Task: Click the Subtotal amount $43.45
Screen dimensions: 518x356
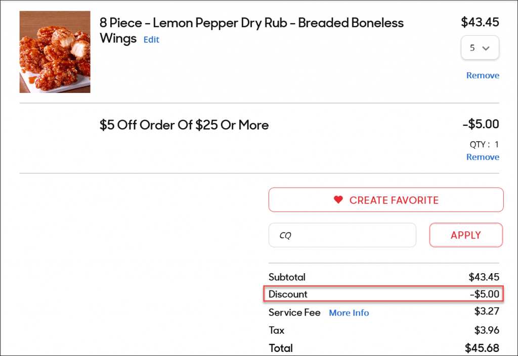Action: 484,277
